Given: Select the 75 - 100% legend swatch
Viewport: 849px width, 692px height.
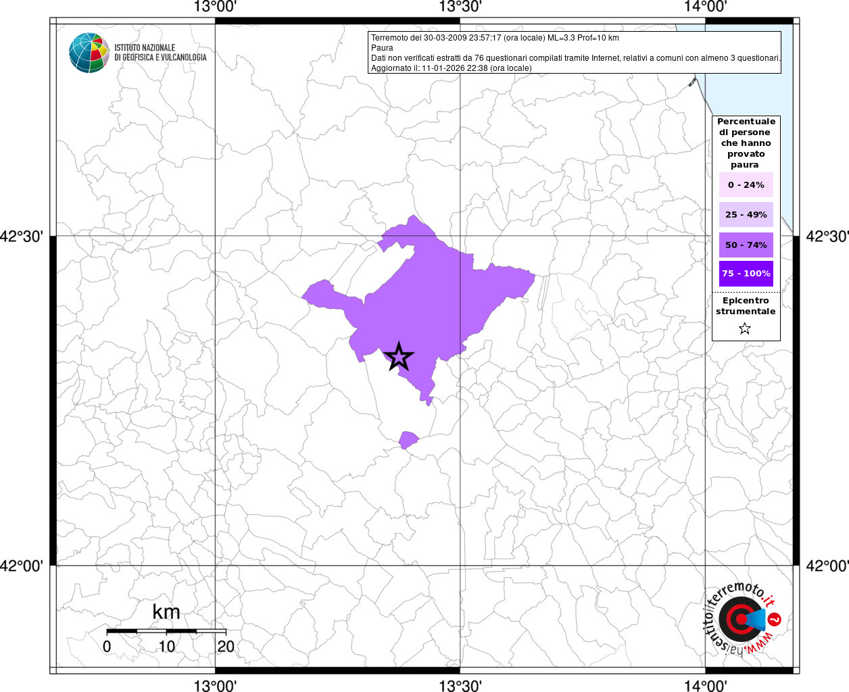Looking at the screenshot, I should (x=746, y=274).
